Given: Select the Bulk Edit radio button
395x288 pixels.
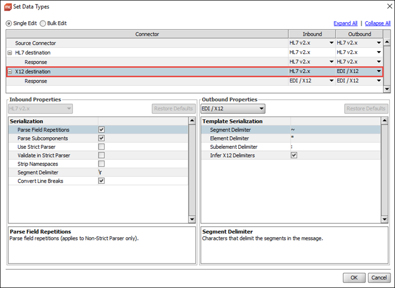Looking at the screenshot, I should click(x=43, y=23).
